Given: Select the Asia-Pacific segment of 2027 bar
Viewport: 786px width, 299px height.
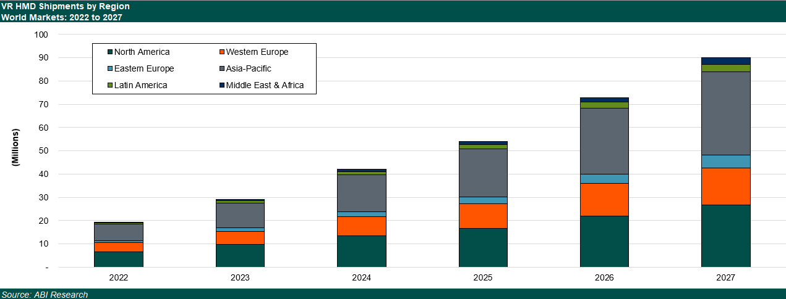Looking at the screenshot, I should (725, 113).
